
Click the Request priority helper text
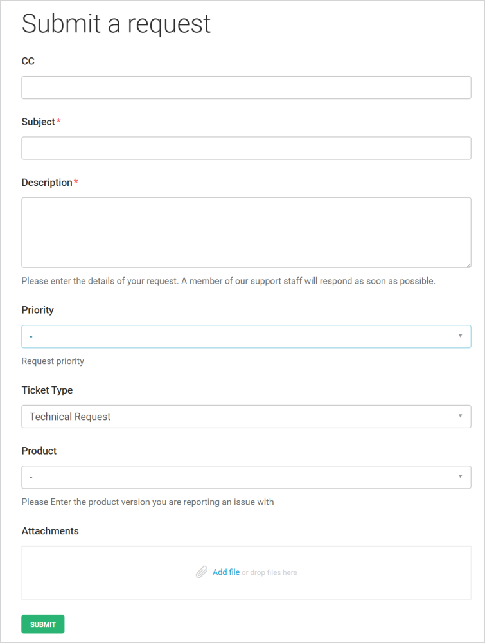[x=53, y=361]
